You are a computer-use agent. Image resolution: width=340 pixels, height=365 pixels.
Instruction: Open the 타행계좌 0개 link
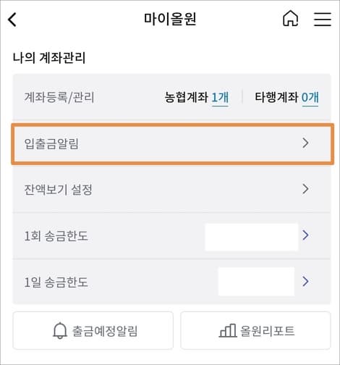pos(286,97)
